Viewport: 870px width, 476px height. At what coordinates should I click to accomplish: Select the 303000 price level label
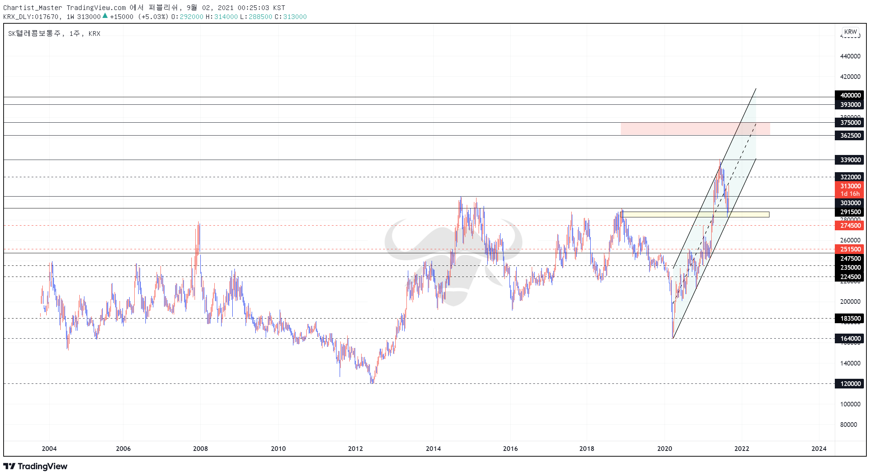[x=850, y=203]
